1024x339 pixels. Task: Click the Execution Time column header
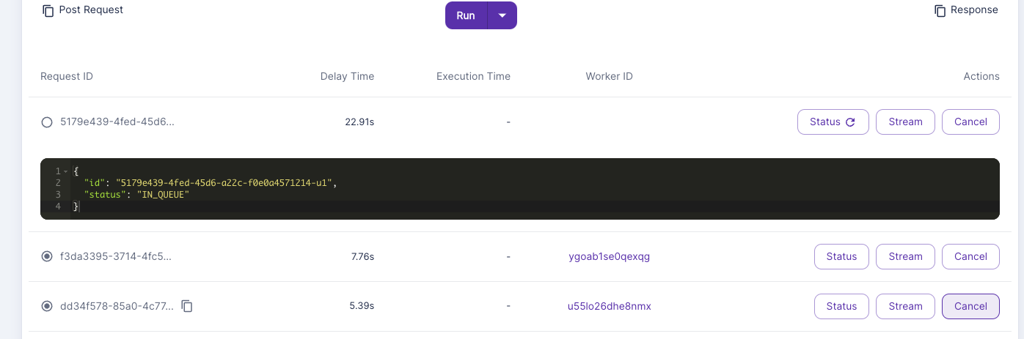pos(473,76)
